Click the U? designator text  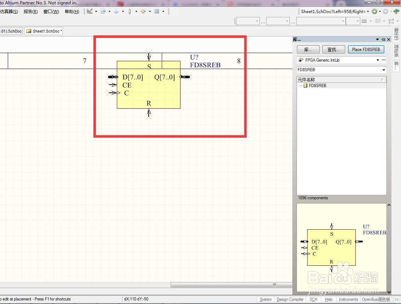click(194, 57)
